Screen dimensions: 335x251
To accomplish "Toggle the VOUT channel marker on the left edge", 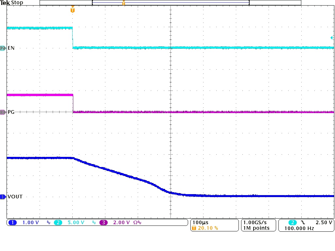I will pos(3,197).
